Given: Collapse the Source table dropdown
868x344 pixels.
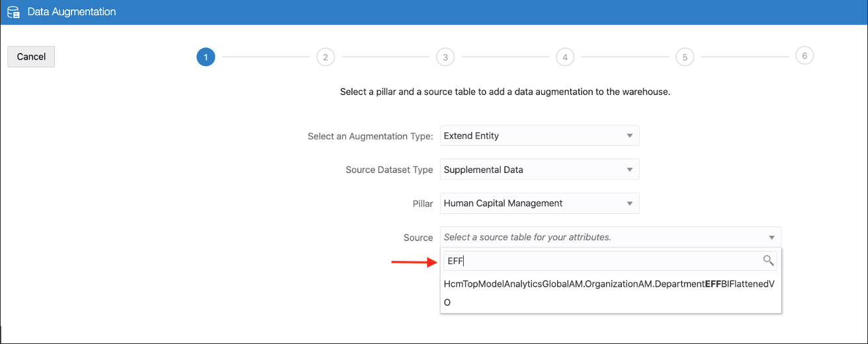Looking at the screenshot, I should (x=771, y=237).
